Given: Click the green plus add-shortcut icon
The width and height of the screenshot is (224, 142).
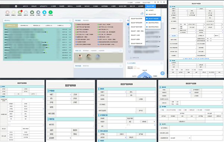Looking at the screenshot, I should point(50,12).
